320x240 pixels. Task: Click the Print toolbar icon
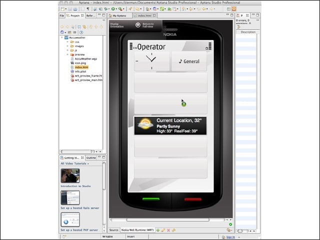tap(75, 9)
